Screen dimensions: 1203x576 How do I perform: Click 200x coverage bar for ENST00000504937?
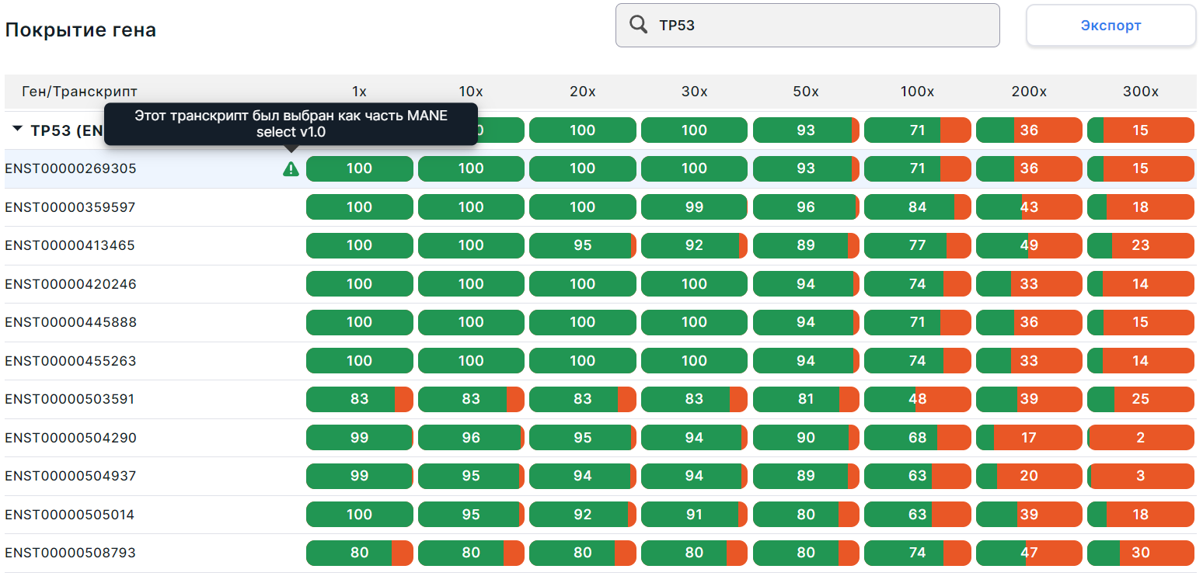pyautogui.click(x=1029, y=476)
